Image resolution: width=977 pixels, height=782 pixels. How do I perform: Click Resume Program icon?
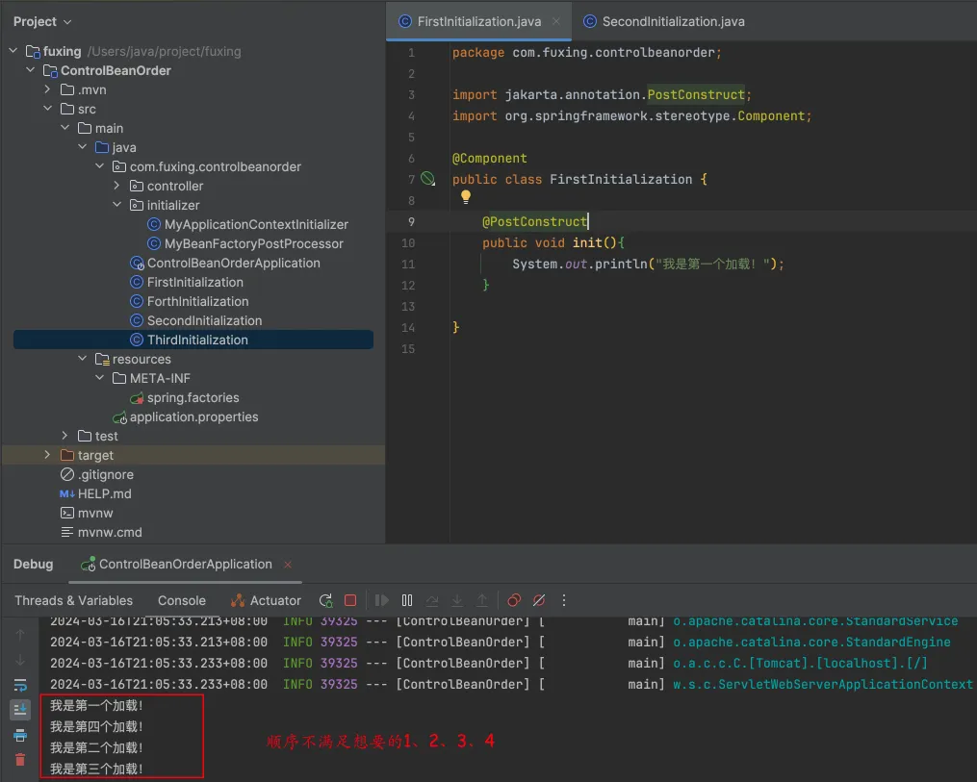[381, 600]
